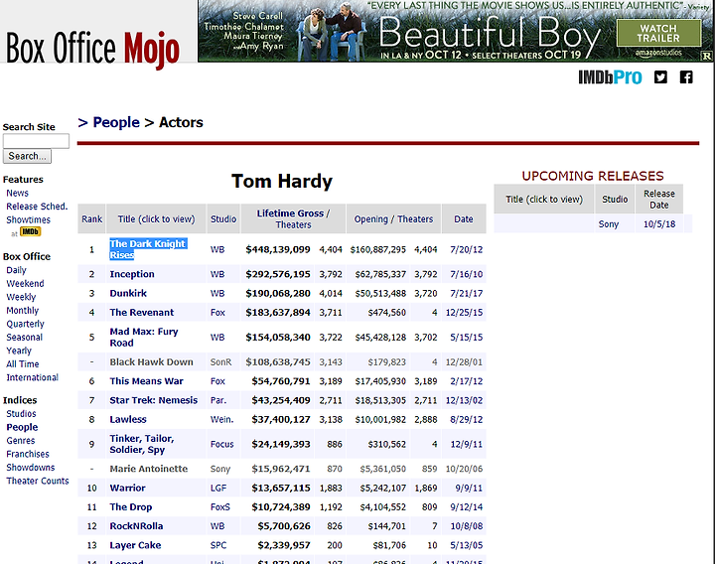Viewport: 715px width, 564px height.
Task: Open the Twitter icon link
Action: pyautogui.click(x=660, y=77)
